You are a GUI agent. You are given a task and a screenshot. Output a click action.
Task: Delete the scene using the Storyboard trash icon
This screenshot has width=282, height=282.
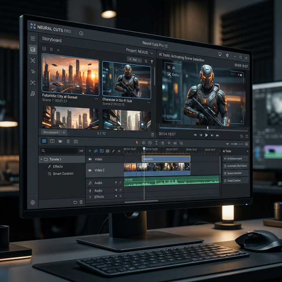(x=51, y=50)
